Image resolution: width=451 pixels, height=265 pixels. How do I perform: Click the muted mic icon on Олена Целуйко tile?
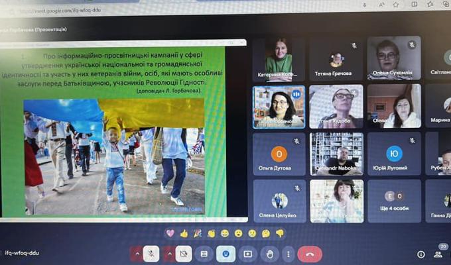[297, 188]
